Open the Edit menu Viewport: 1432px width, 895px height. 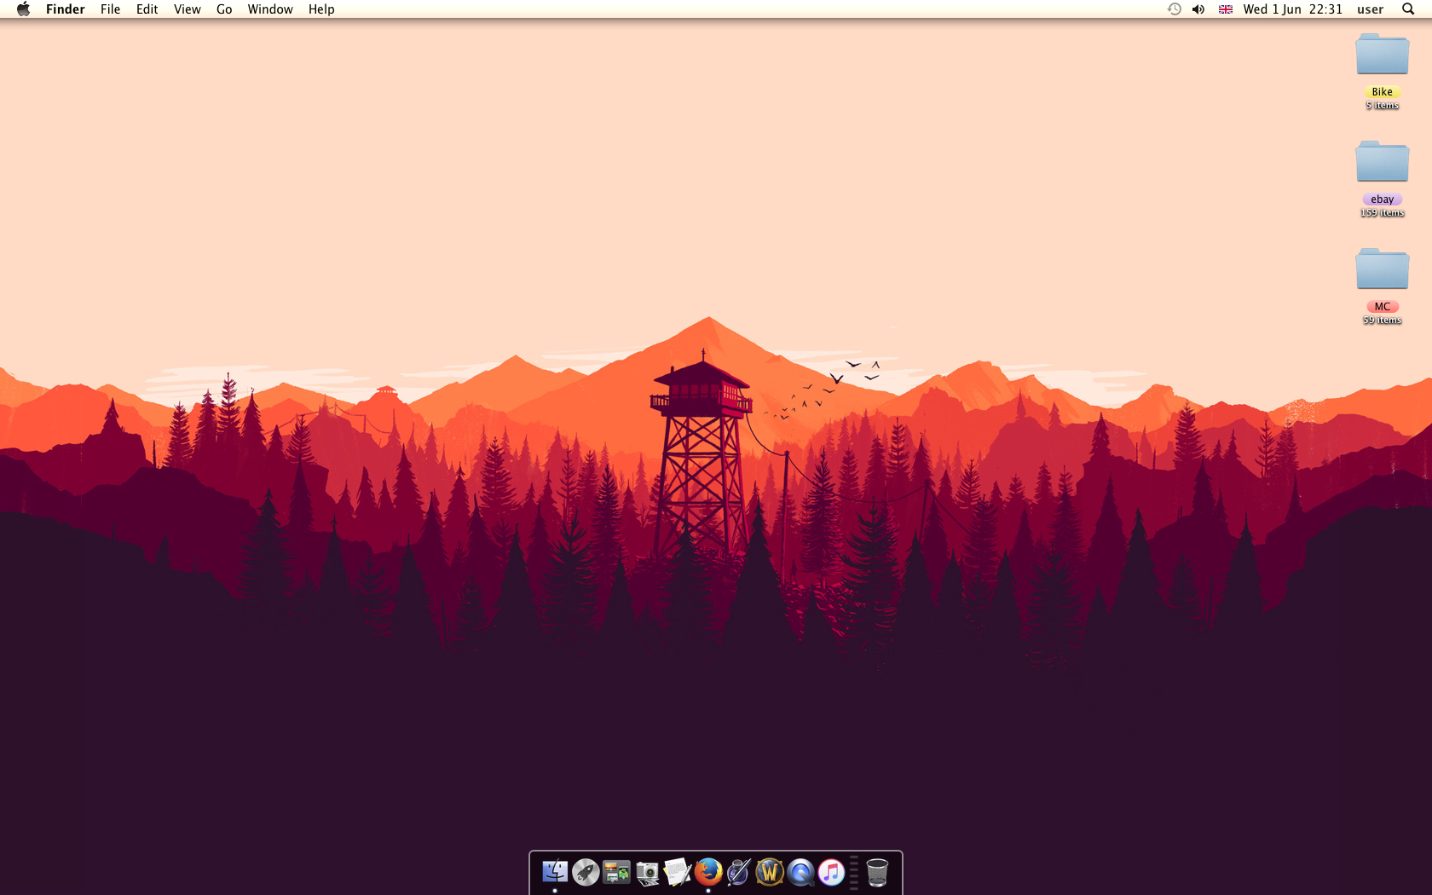[147, 9]
